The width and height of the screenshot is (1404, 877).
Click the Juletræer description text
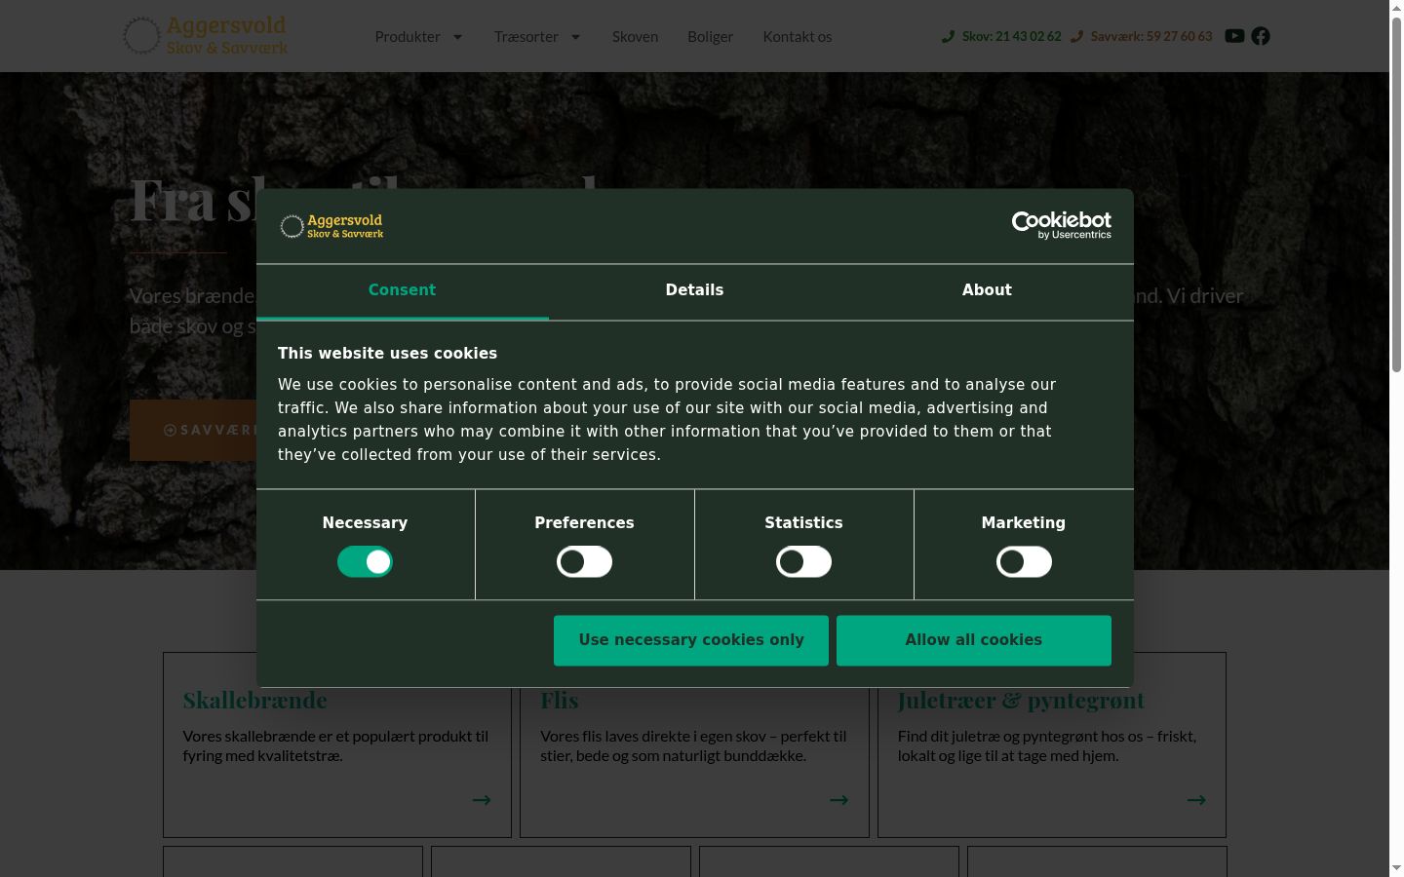1047,745
